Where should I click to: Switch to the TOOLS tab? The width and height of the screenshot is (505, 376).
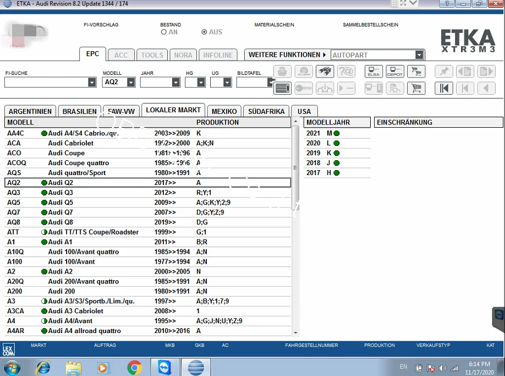(152, 55)
